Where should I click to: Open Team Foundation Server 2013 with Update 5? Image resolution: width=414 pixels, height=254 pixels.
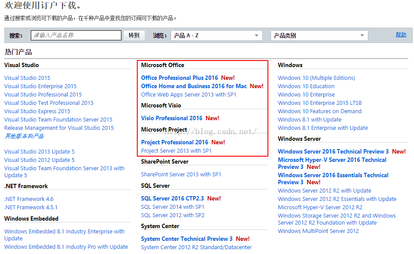coord(64,172)
